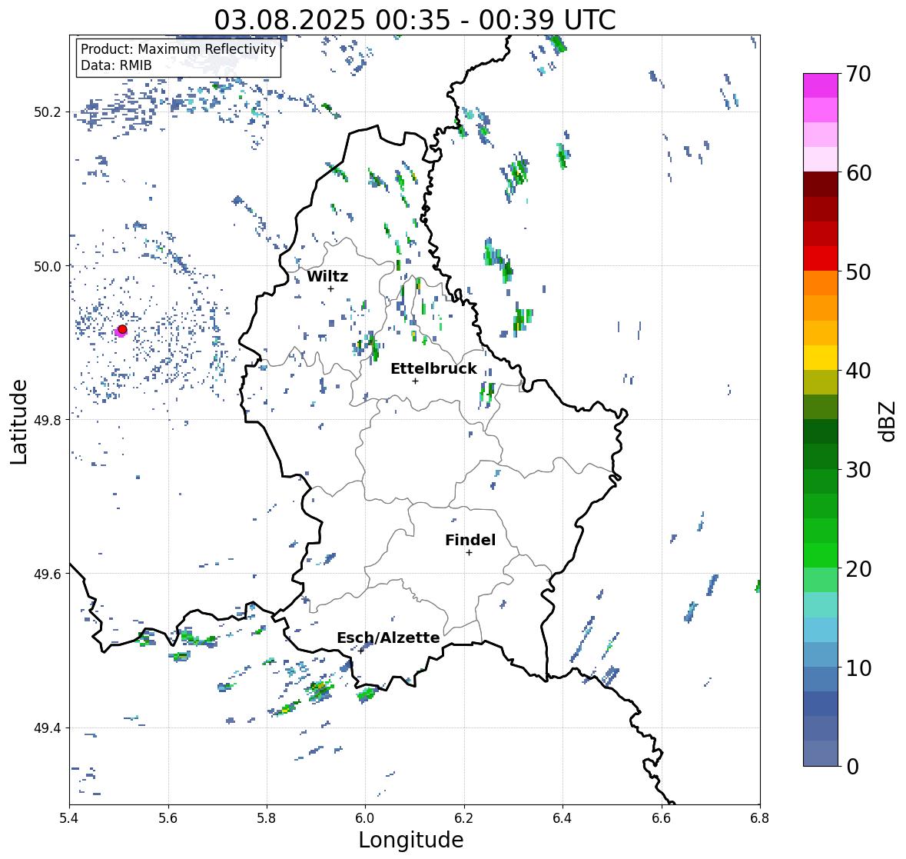Click the longitude tick label 6.8
The image size is (906, 859).
click(x=760, y=818)
